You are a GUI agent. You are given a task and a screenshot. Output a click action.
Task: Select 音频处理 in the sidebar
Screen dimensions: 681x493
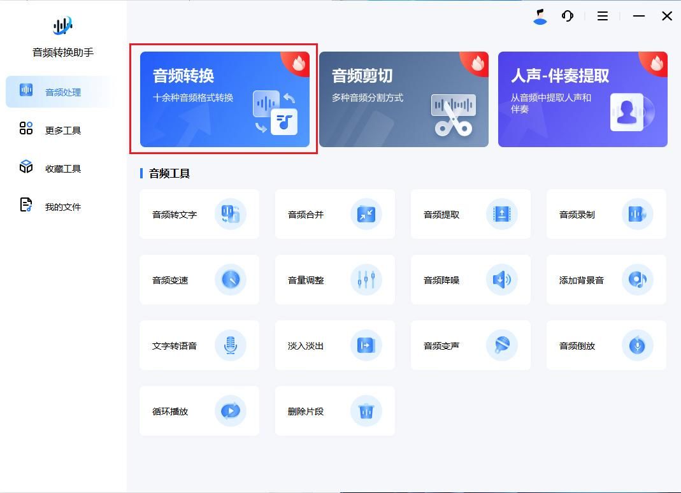coord(60,92)
